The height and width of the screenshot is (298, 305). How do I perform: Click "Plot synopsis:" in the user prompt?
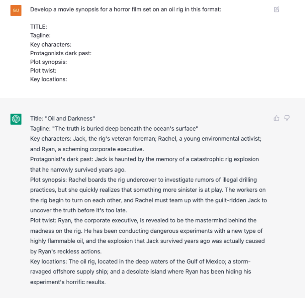coord(48,62)
